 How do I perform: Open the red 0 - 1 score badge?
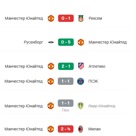[66, 18]
